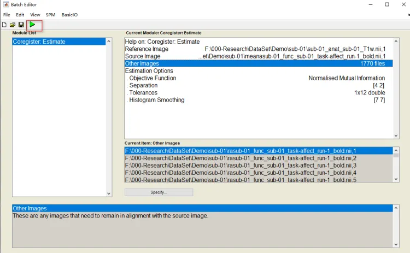The width and height of the screenshot is (410, 253).
Task: Select file entry ending bold.nii,3
Action: pos(259,166)
